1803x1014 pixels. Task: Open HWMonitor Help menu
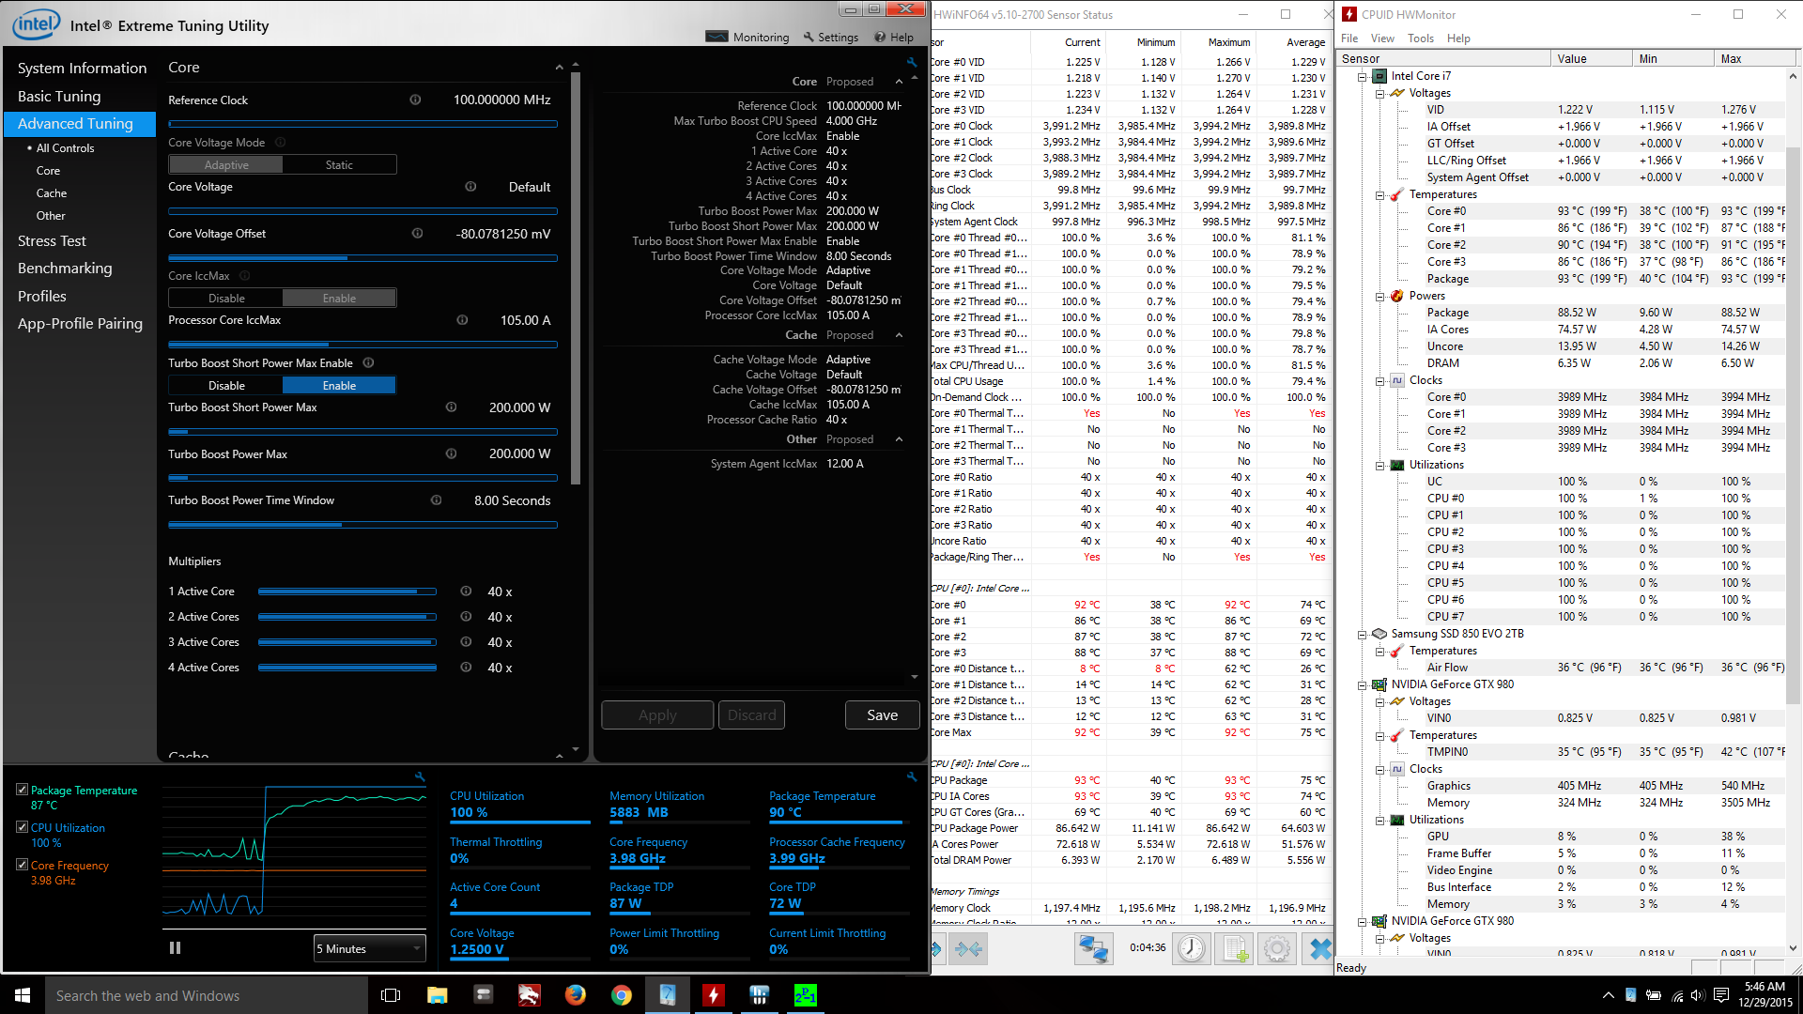pyautogui.click(x=1458, y=38)
